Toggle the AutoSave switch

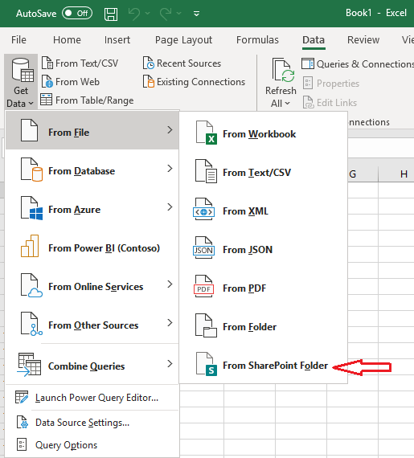(77, 13)
